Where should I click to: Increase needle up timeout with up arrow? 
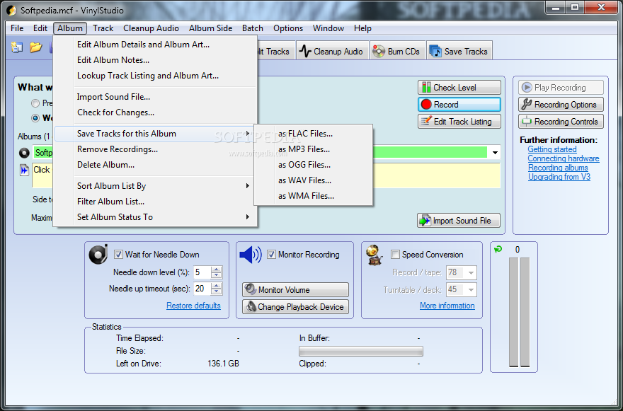click(x=216, y=286)
